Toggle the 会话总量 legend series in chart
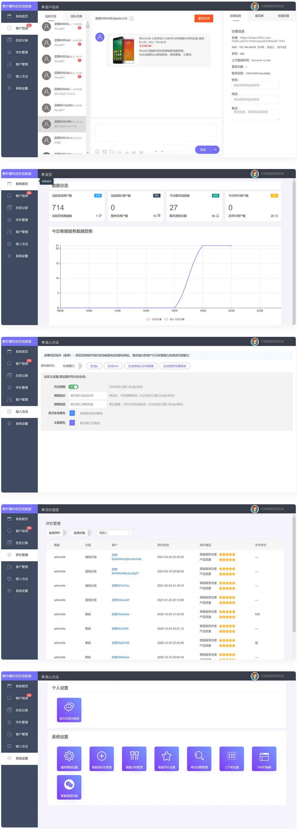Viewport: 297px width, 829px height. pyautogui.click(x=154, y=319)
